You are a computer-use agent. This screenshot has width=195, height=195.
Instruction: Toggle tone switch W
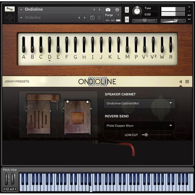[x=162, y=45]
